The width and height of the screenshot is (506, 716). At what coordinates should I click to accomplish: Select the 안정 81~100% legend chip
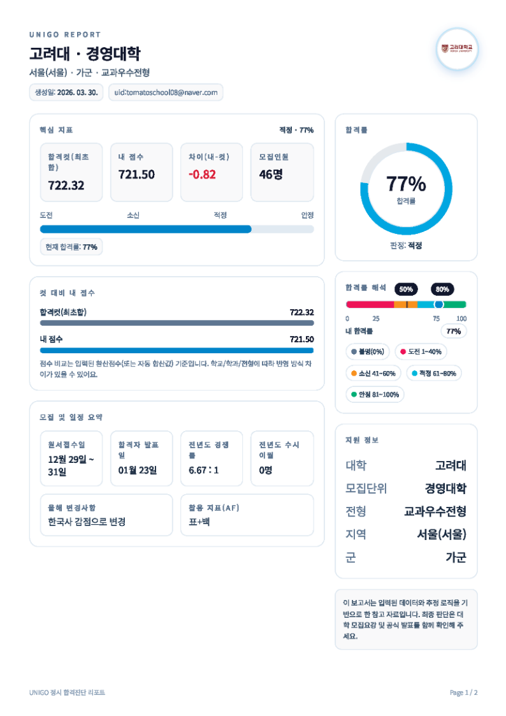tap(375, 395)
